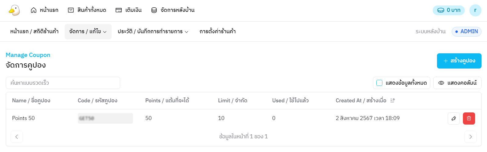Screen dimensions: 487x152
Task: Click the pencil edit icon for Points 50
Action: (x=453, y=118)
